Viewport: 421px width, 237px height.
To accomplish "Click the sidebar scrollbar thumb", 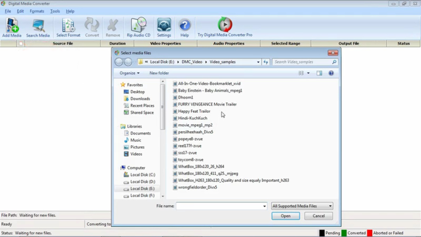I will coord(163,107).
